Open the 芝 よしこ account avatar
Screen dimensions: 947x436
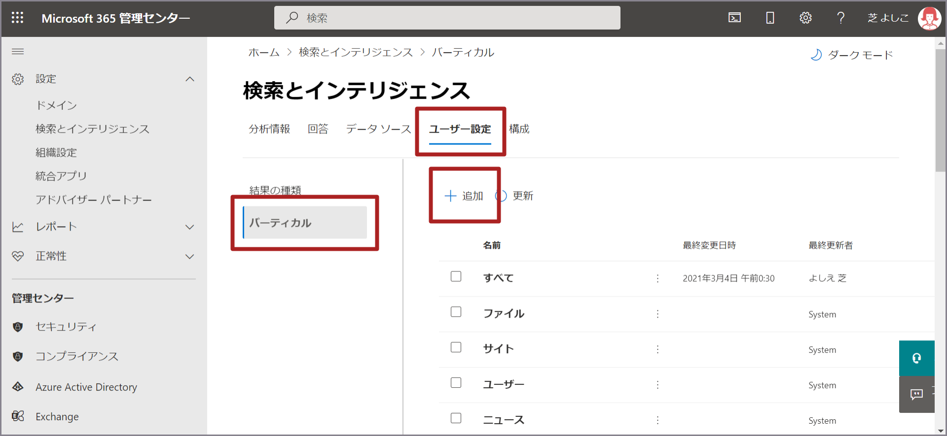coord(929,18)
